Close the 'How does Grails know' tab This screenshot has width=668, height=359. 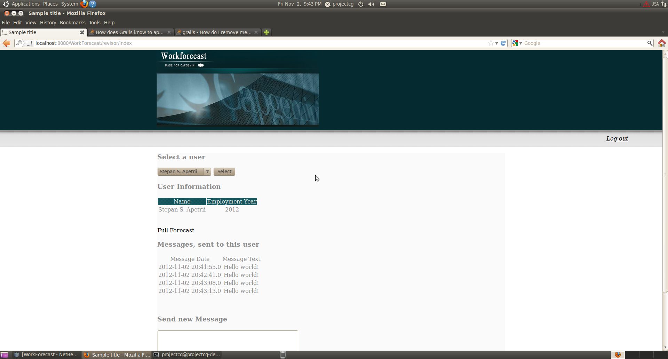(x=169, y=32)
